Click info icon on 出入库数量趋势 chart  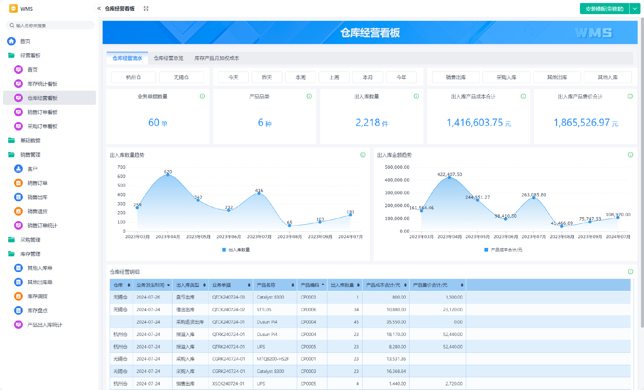pos(363,155)
